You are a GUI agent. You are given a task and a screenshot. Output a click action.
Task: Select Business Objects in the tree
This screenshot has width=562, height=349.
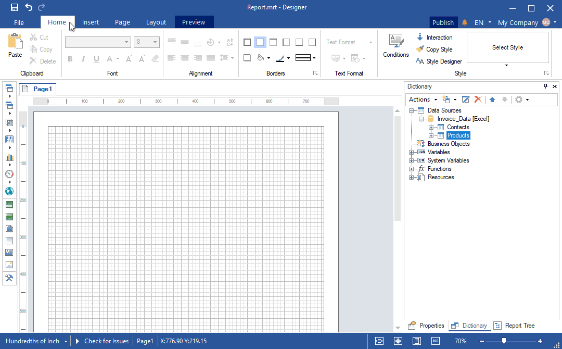[x=449, y=144]
